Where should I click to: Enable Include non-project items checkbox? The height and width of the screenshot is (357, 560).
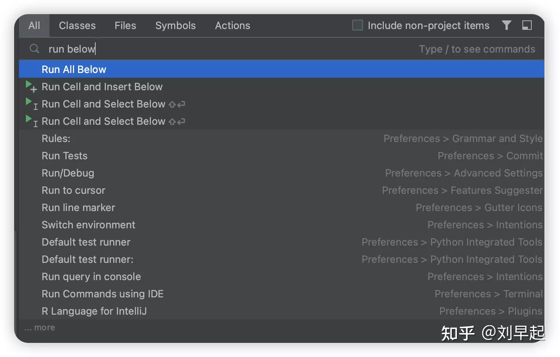[x=357, y=25]
